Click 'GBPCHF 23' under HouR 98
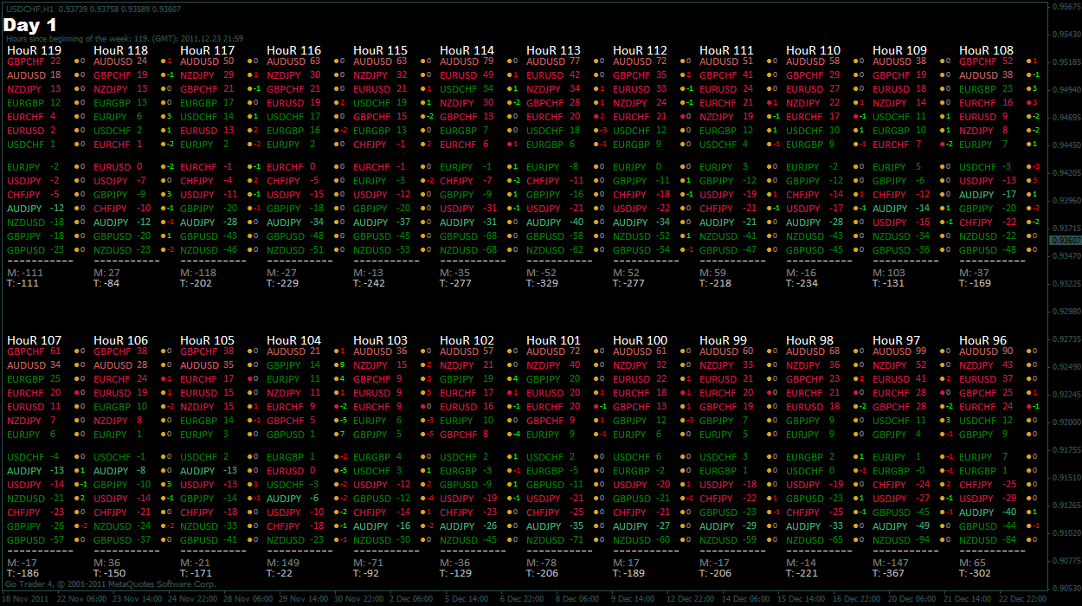The image size is (1082, 606). [x=813, y=379]
